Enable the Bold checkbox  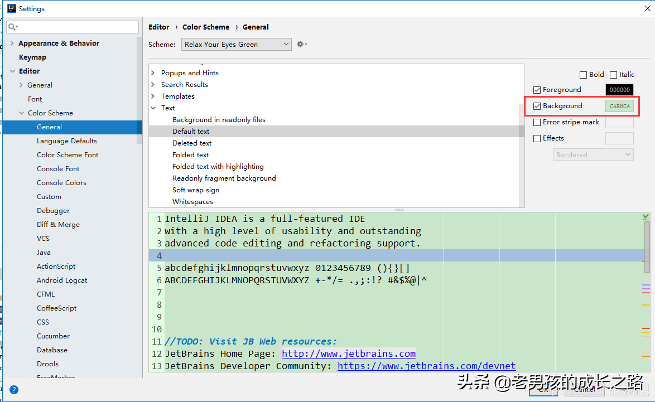582,74
